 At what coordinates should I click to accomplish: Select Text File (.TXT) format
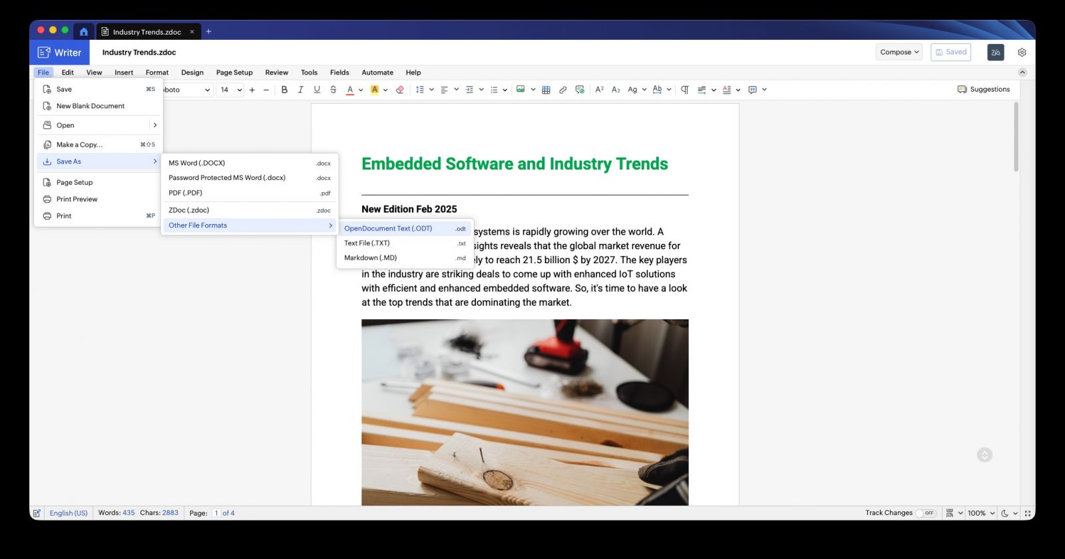(x=405, y=243)
